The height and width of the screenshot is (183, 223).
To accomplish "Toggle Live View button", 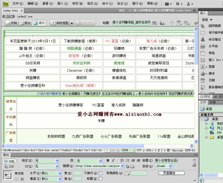I will [60, 23].
